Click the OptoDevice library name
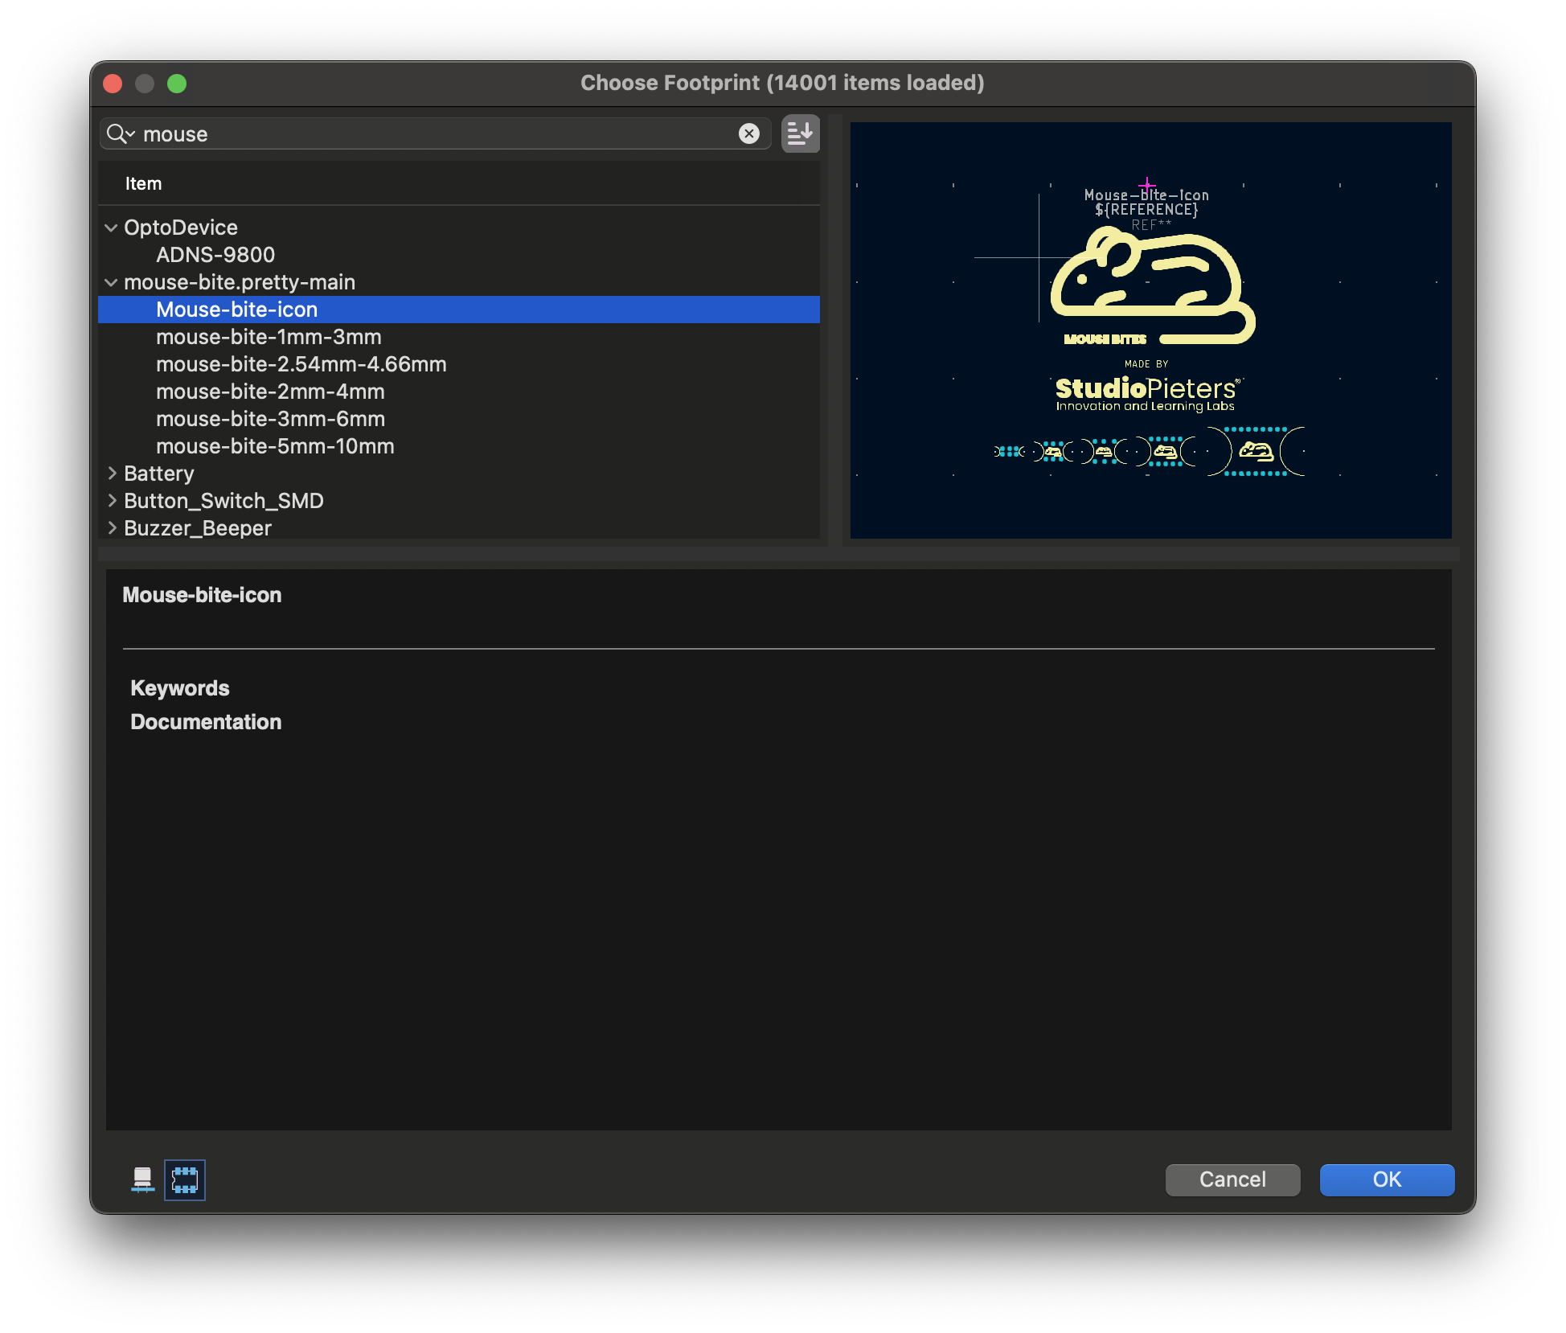The image size is (1566, 1333). coord(181,228)
